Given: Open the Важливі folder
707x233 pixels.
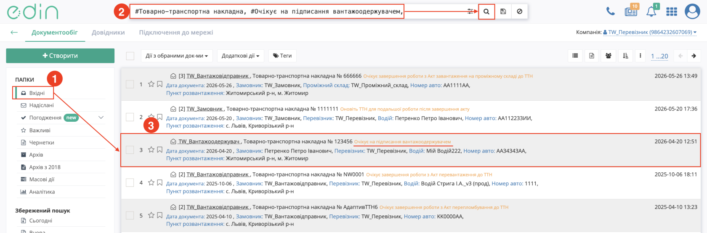Looking at the screenshot, I should [x=40, y=130].
